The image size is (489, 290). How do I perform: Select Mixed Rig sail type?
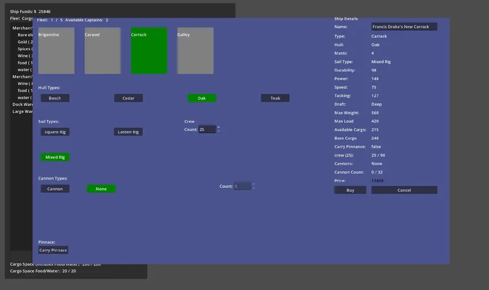coord(55,157)
